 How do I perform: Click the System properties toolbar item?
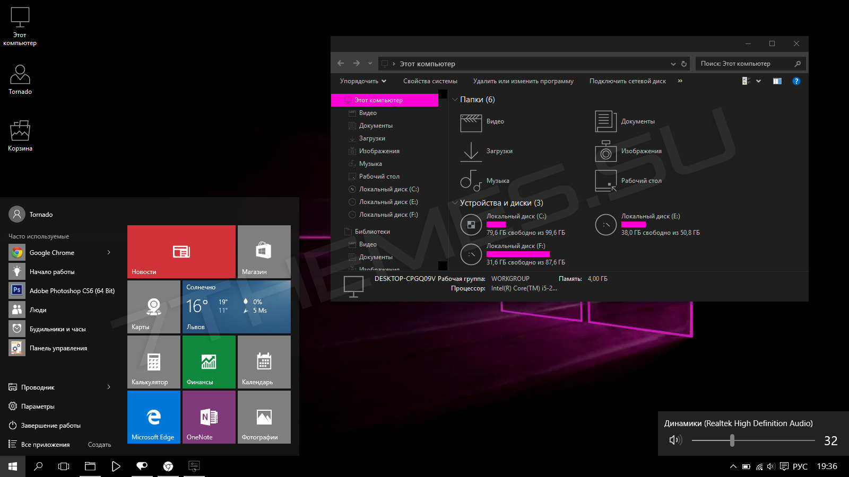(430, 81)
